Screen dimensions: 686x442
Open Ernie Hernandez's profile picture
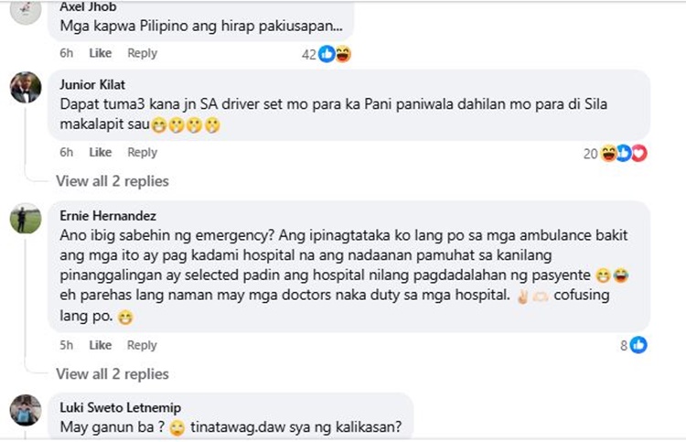click(25, 219)
